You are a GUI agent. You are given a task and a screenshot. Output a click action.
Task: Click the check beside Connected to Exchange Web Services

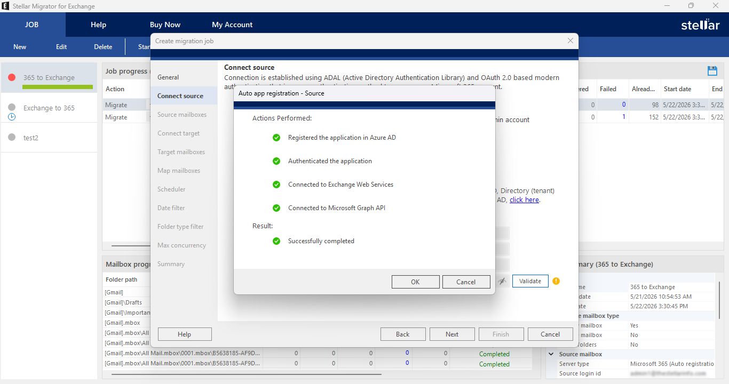pyautogui.click(x=276, y=185)
